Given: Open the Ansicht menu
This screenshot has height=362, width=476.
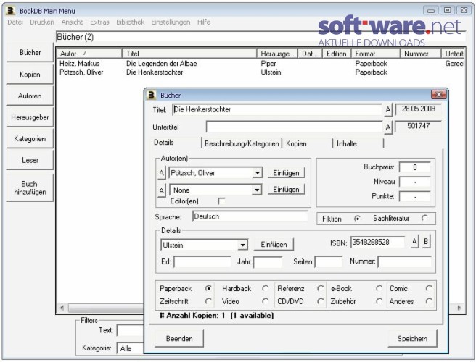Looking at the screenshot, I should pos(72,22).
